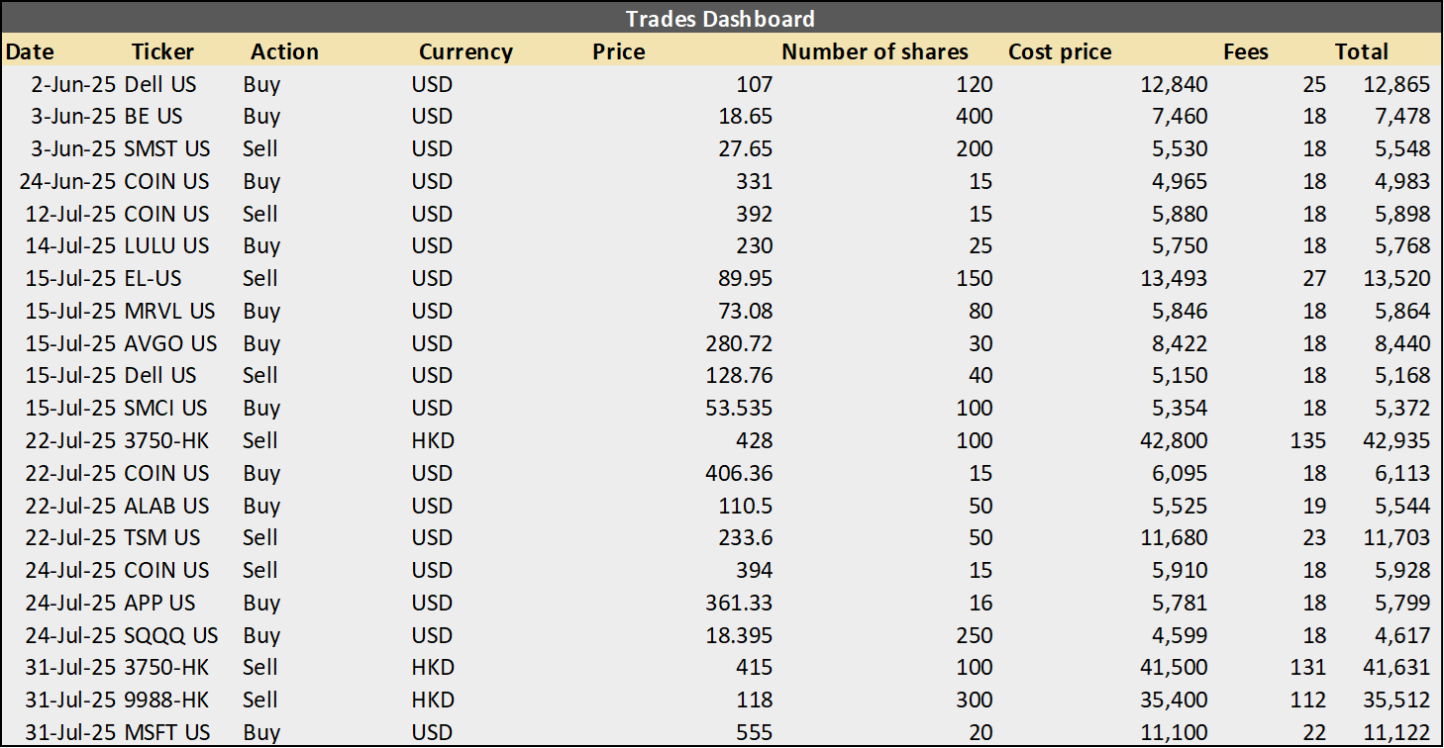Select the Number of shares header
1444x748 pixels.
[x=875, y=51]
